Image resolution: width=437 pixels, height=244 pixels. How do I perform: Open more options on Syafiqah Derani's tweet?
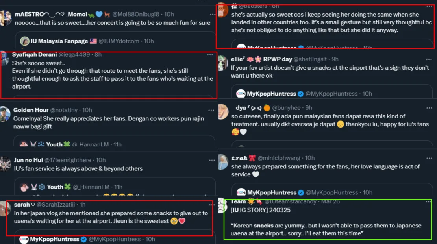pyautogui.click(x=213, y=55)
